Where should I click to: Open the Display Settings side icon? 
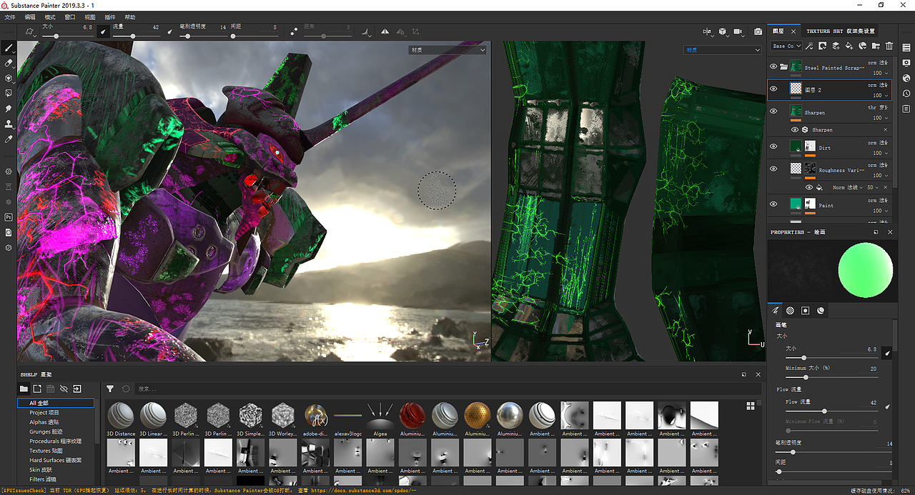[x=906, y=63]
